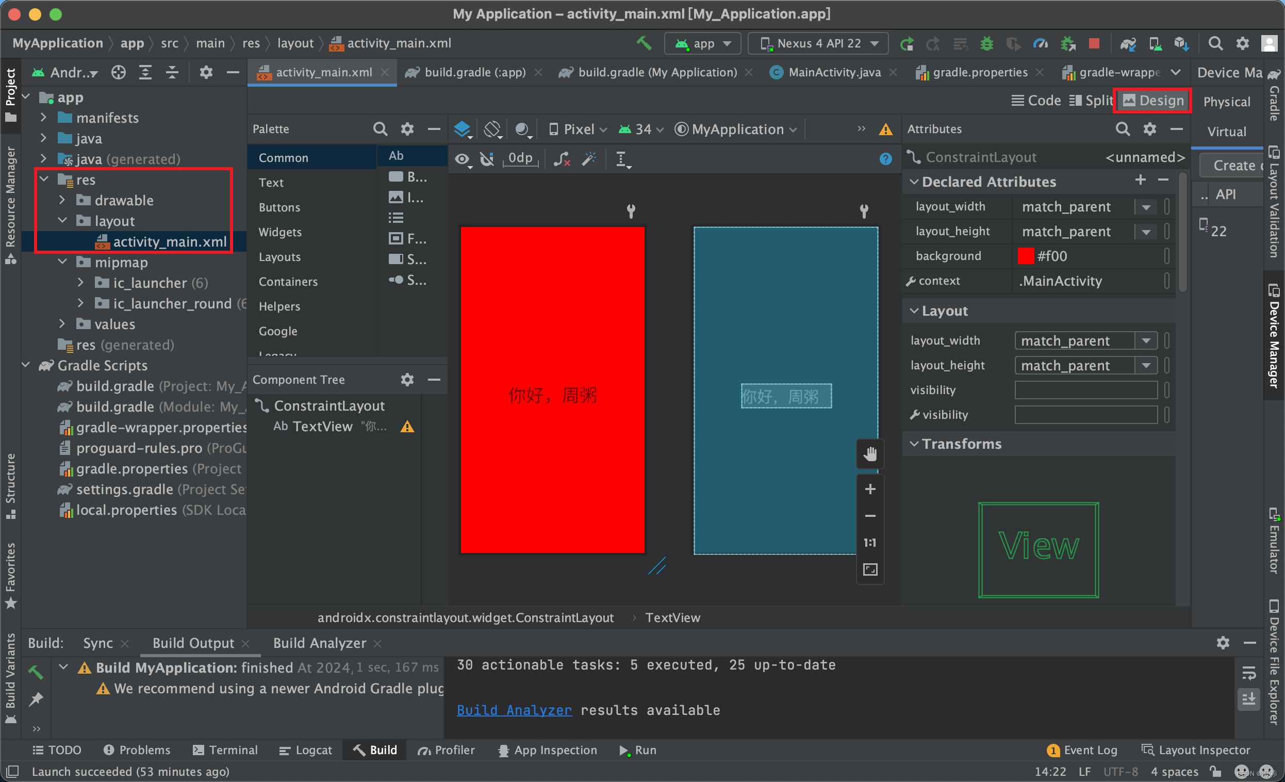Toggle autoconnect to parent magnet icon

point(487,158)
